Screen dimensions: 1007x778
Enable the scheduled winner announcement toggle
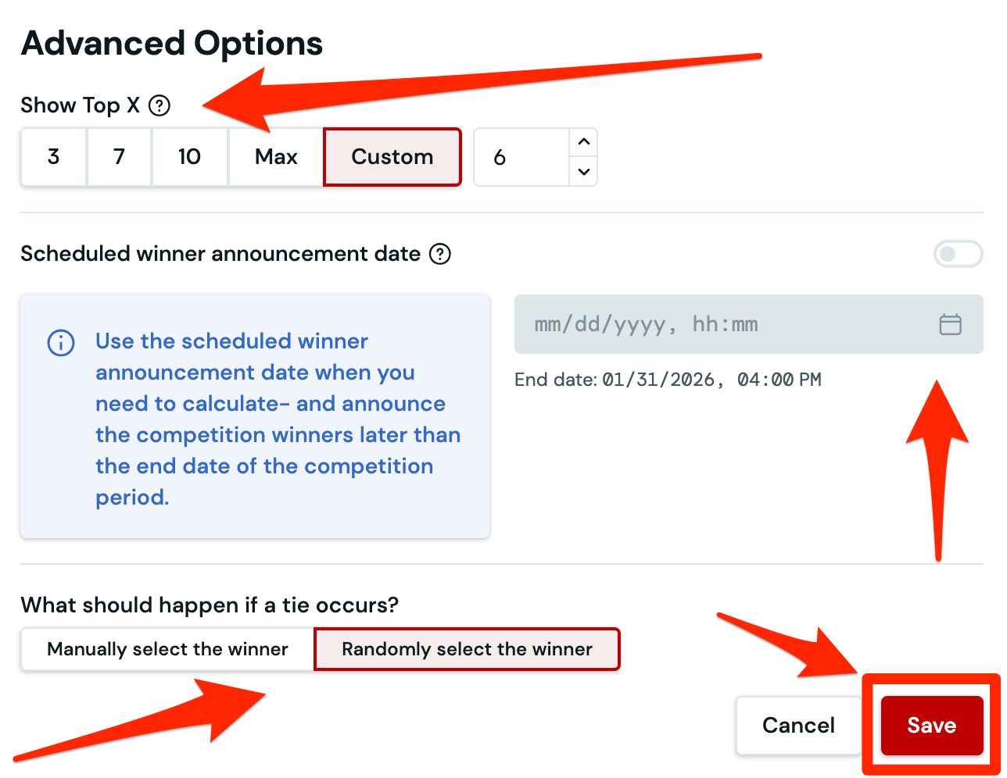click(x=958, y=254)
